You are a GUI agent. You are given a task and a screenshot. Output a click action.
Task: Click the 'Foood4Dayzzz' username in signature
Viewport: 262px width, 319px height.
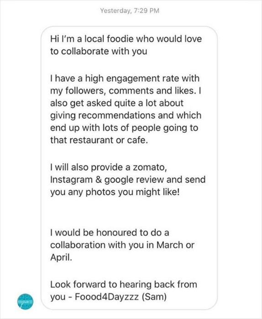[x=107, y=297]
